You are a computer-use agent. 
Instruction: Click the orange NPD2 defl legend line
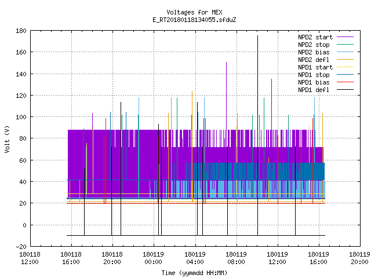pyautogui.click(x=345, y=59)
